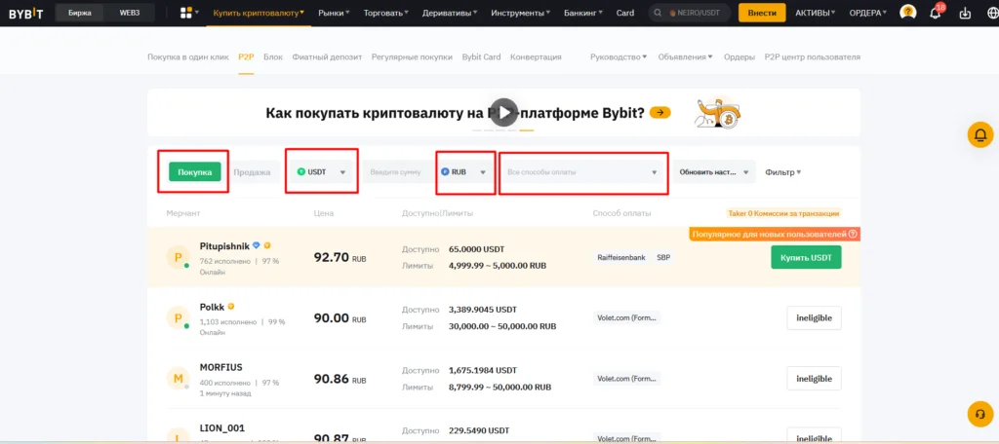Expand the Фильтр options

point(783,171)
